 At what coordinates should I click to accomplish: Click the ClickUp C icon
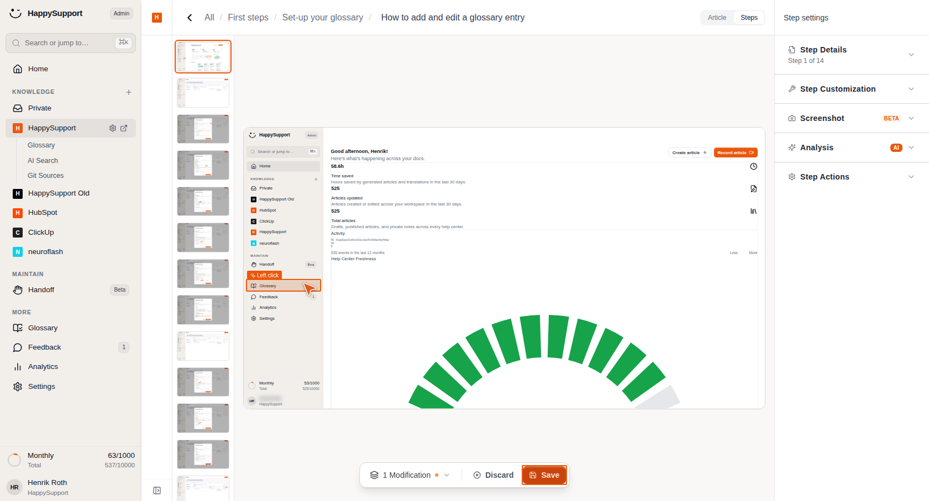18,233
